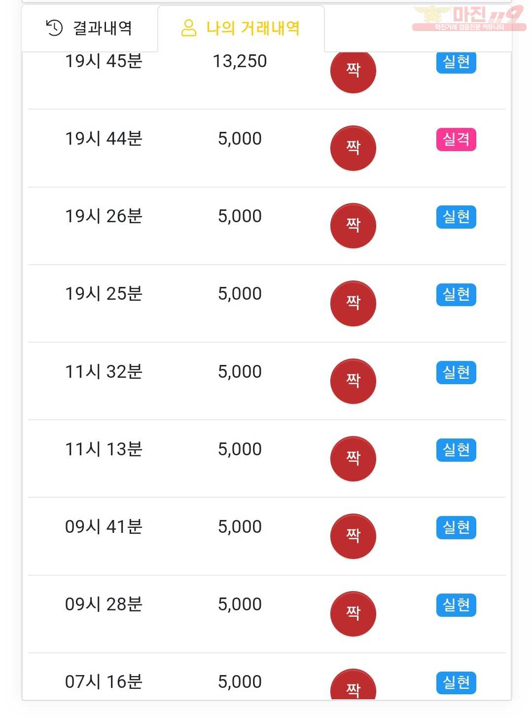The image size is (532, 718).
Task: Click the pink 실격 label at 19시 44분
Action: (x=456, y=139)
